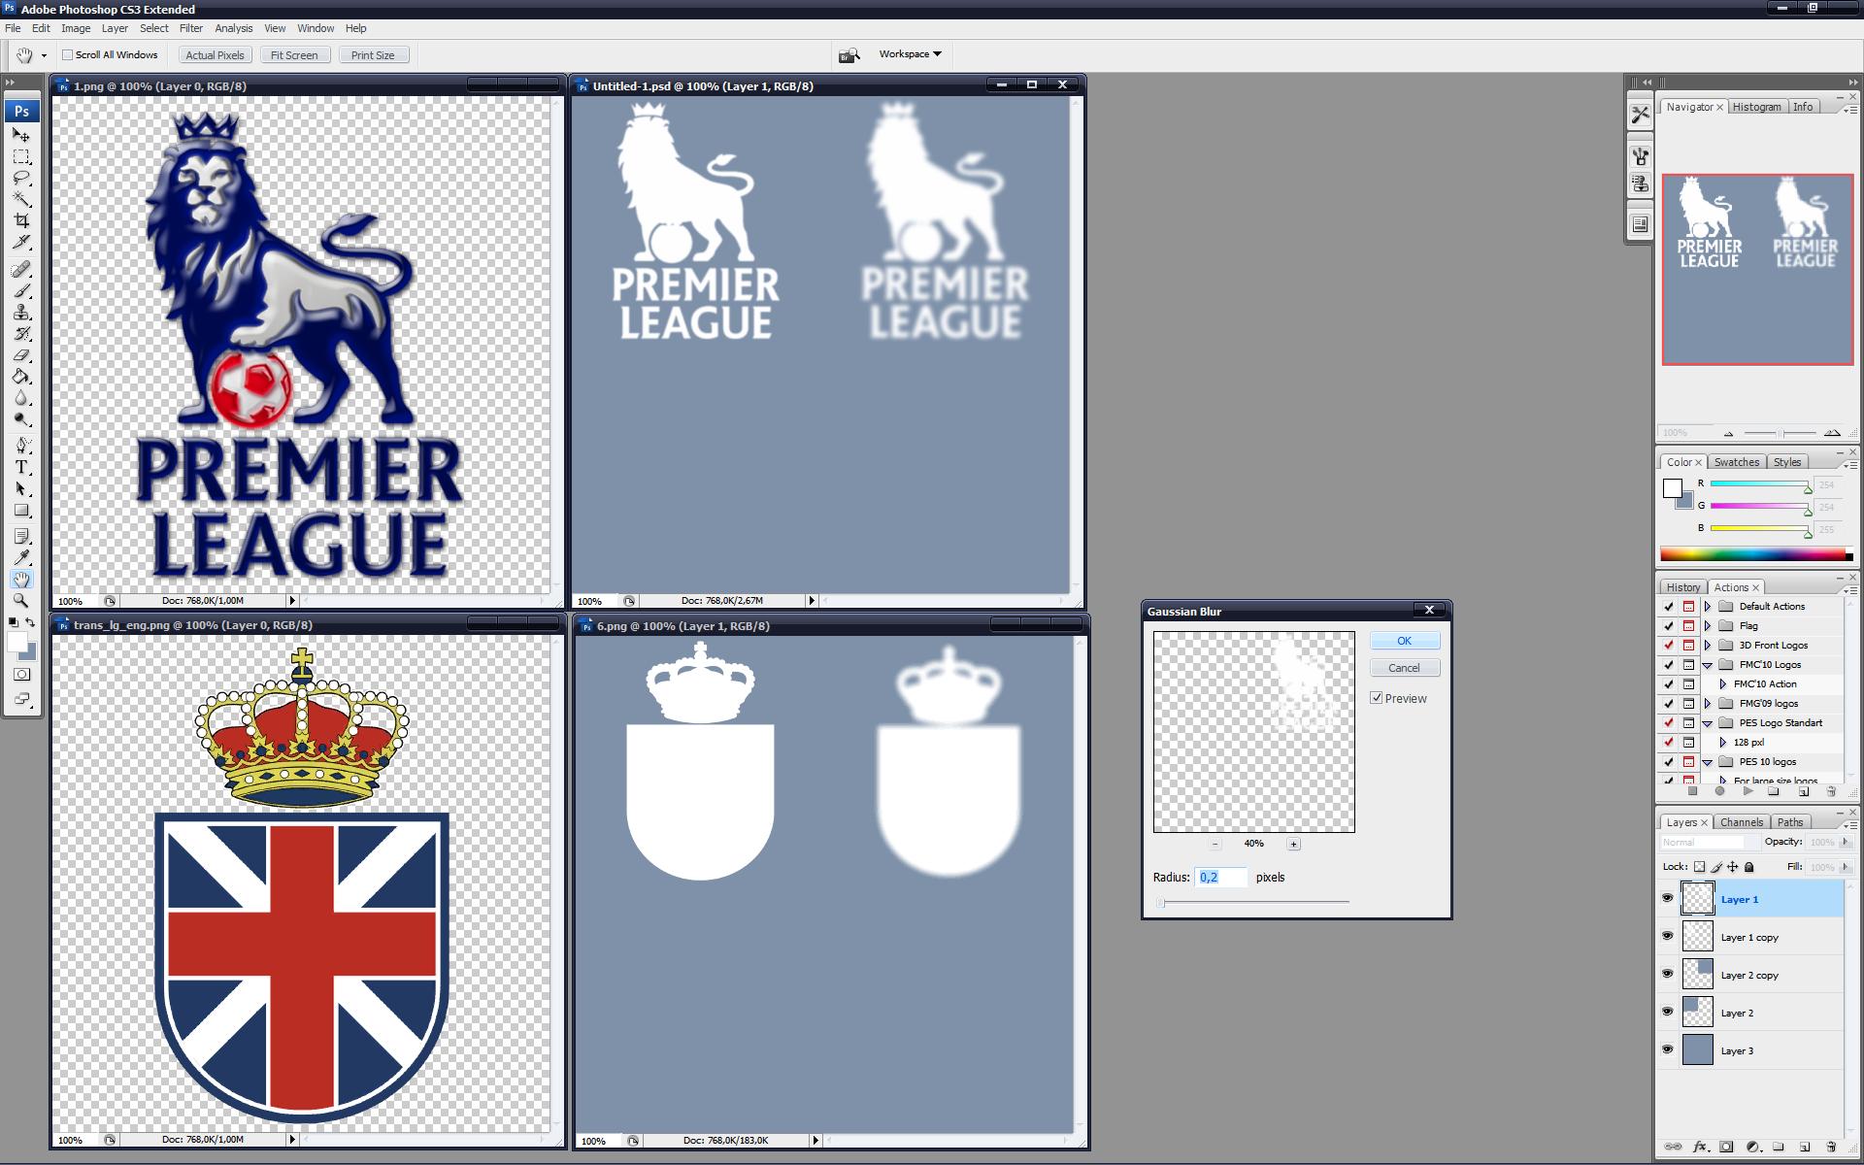Viewport: 1864px width, 1165px height.
Task: Zoom in Gaussian Blur preview with plus
Action: (1293, 845)
